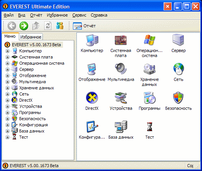Expand the Сеть tree node
The image size is (202, 171).
7,94
